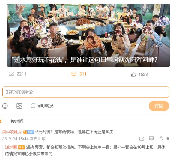Viewport: 177px width, 159px height.
Task: Reply to the 风中凌乱月 comment via bubble icon
Action: pyautogui.click(x=151, y=139)
